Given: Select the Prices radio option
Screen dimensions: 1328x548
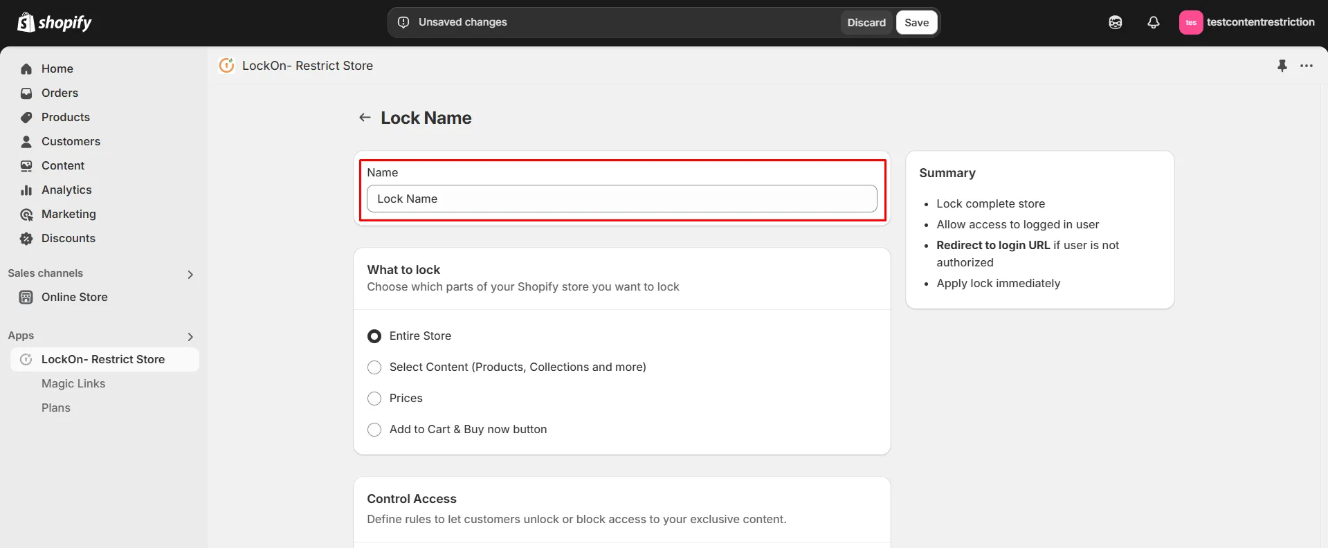Looking at the screenshot, I should [374, 399].
